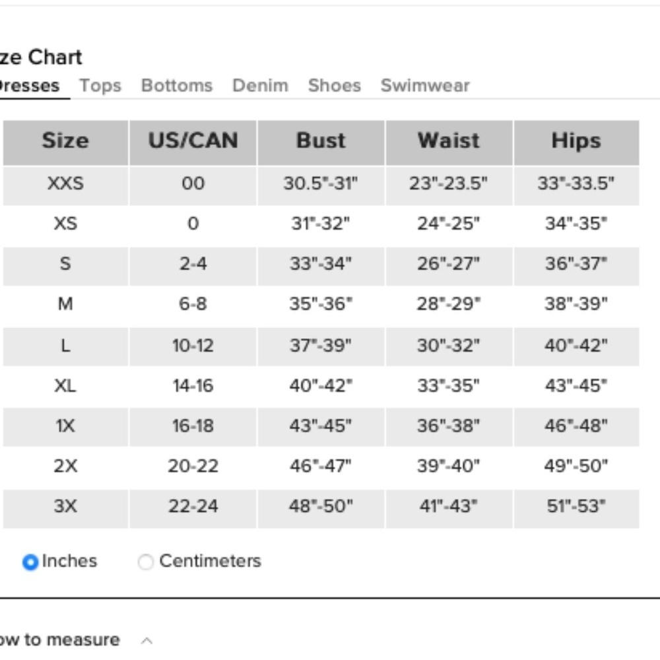This screenshot has width=660, height=660.
Task: Select the Inches radio button
Action: point(30,562)
